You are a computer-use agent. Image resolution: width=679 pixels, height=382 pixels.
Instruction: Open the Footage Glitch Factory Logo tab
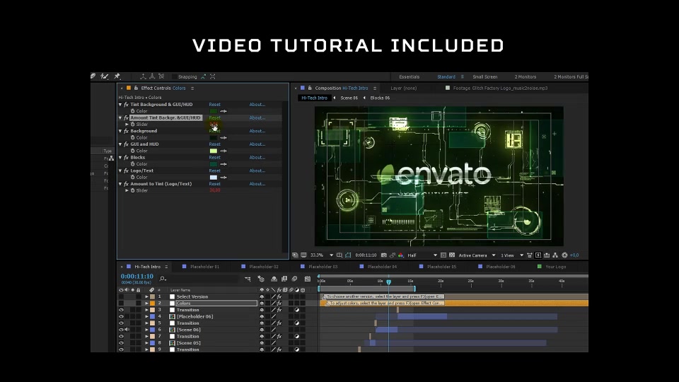click(x=500, y=88)
